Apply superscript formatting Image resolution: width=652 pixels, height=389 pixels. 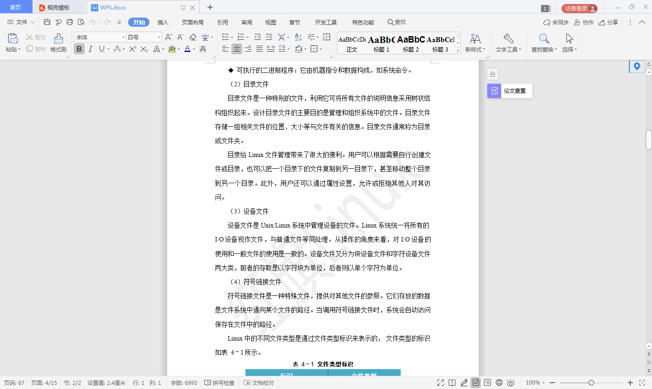133,49
